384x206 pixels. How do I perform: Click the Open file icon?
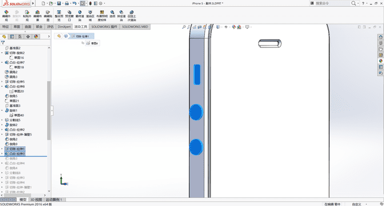pos(51,3)
